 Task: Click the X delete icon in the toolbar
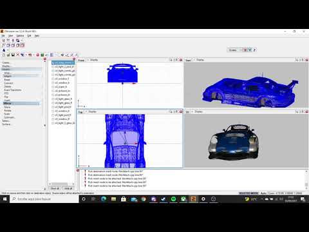pos(17,55)
